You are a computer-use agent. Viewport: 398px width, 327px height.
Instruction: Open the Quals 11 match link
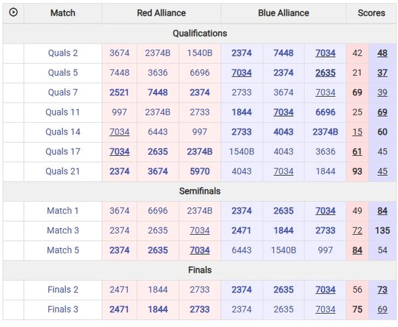63,112
